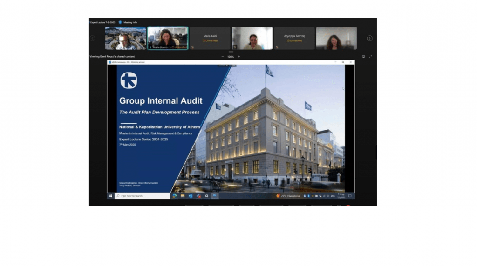
Task: Open Microsoft Edge from the shared taskbar
Action: 175,196
